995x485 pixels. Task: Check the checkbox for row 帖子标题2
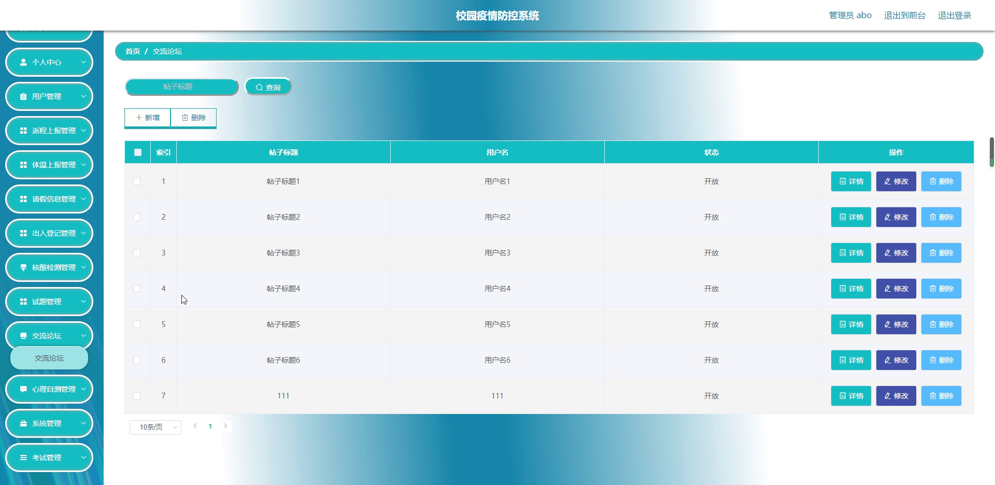point(137,217)
